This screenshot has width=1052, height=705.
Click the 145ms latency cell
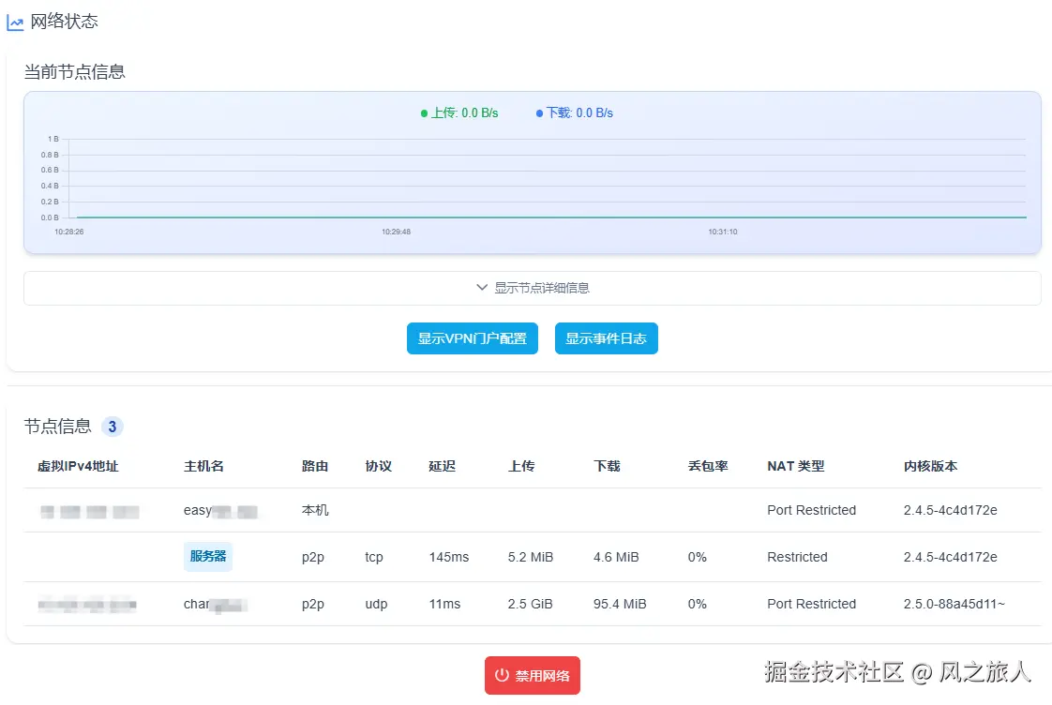(449, 558)
